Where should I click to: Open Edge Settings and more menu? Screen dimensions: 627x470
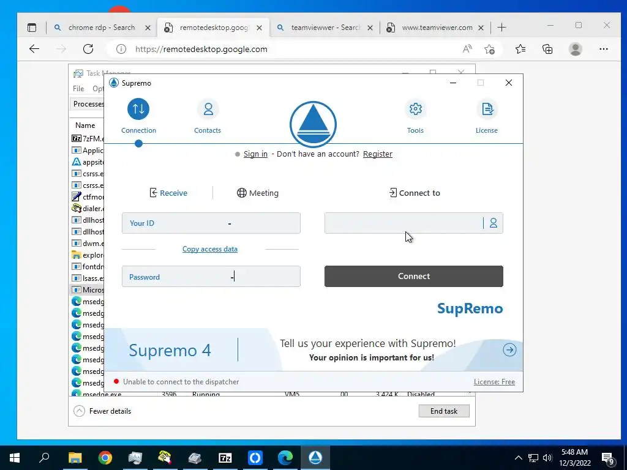tap(603, 49)
